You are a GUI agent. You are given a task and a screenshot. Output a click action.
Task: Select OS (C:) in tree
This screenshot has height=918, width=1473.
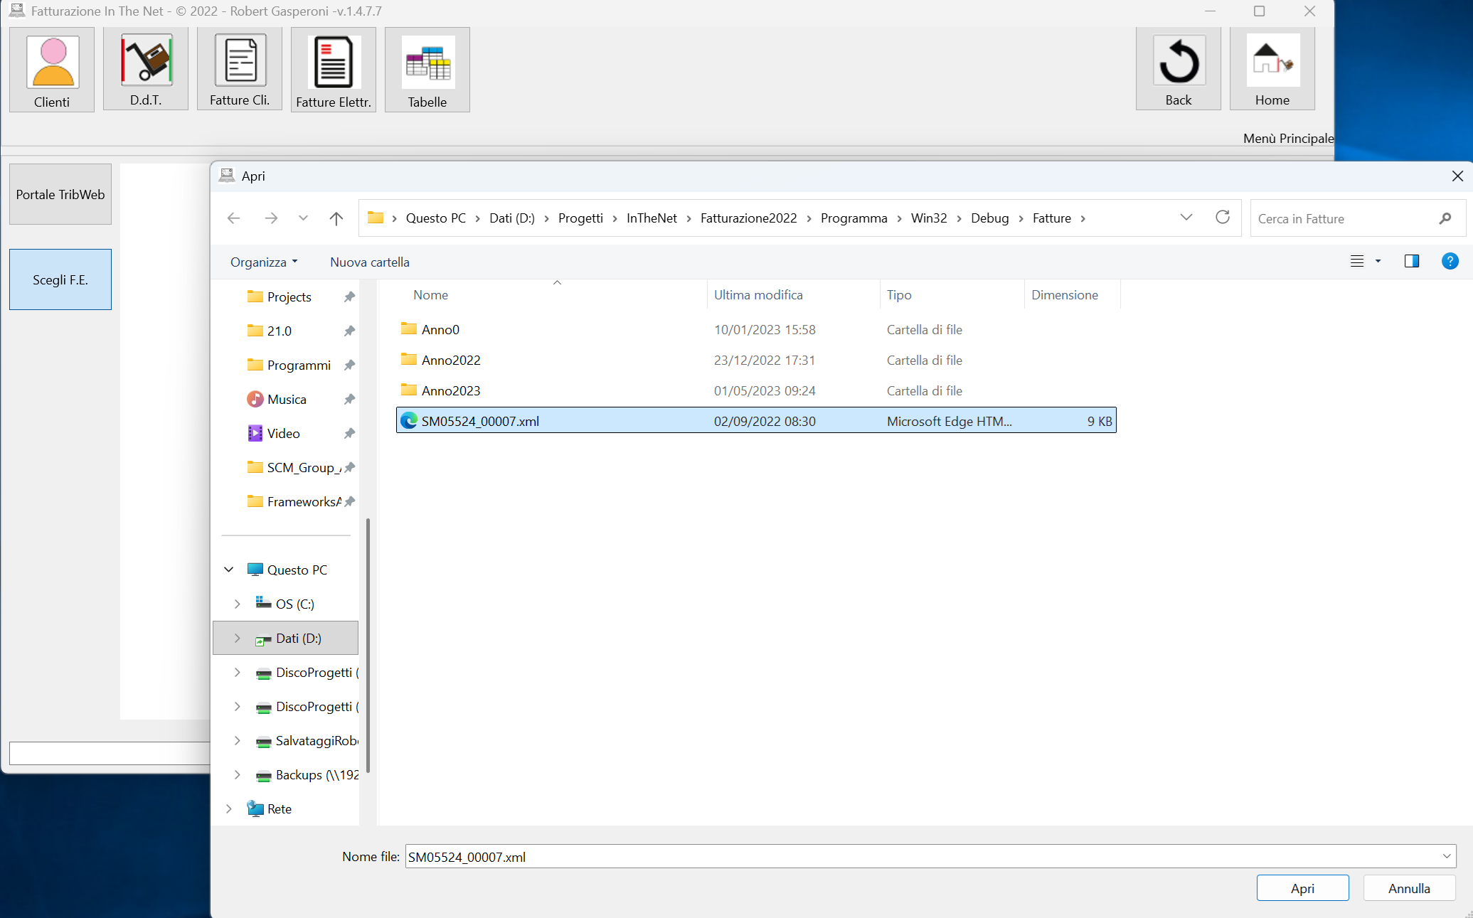pos(294,604)
